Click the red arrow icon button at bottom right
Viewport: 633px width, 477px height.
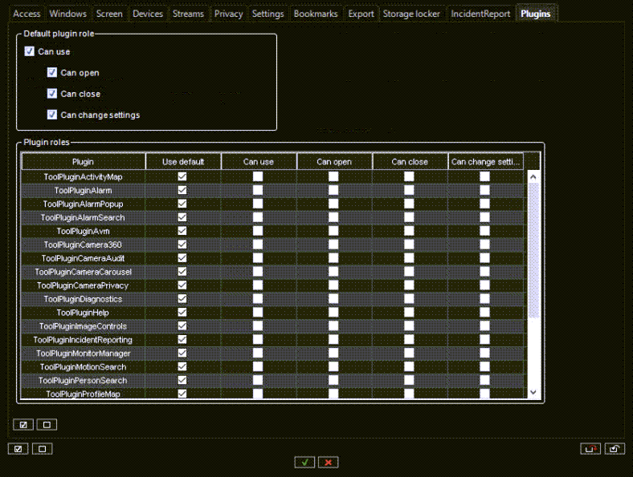(590, 448)
